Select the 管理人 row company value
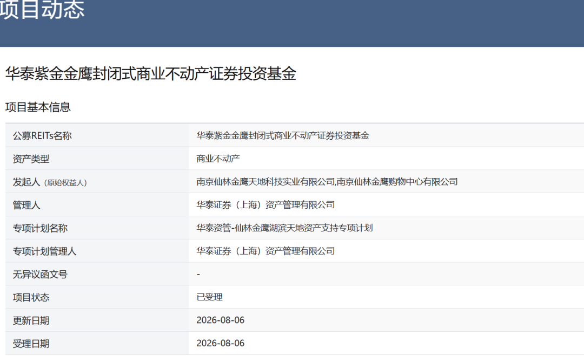The height and width of the screenshot is (356, 584). point(266,205)
